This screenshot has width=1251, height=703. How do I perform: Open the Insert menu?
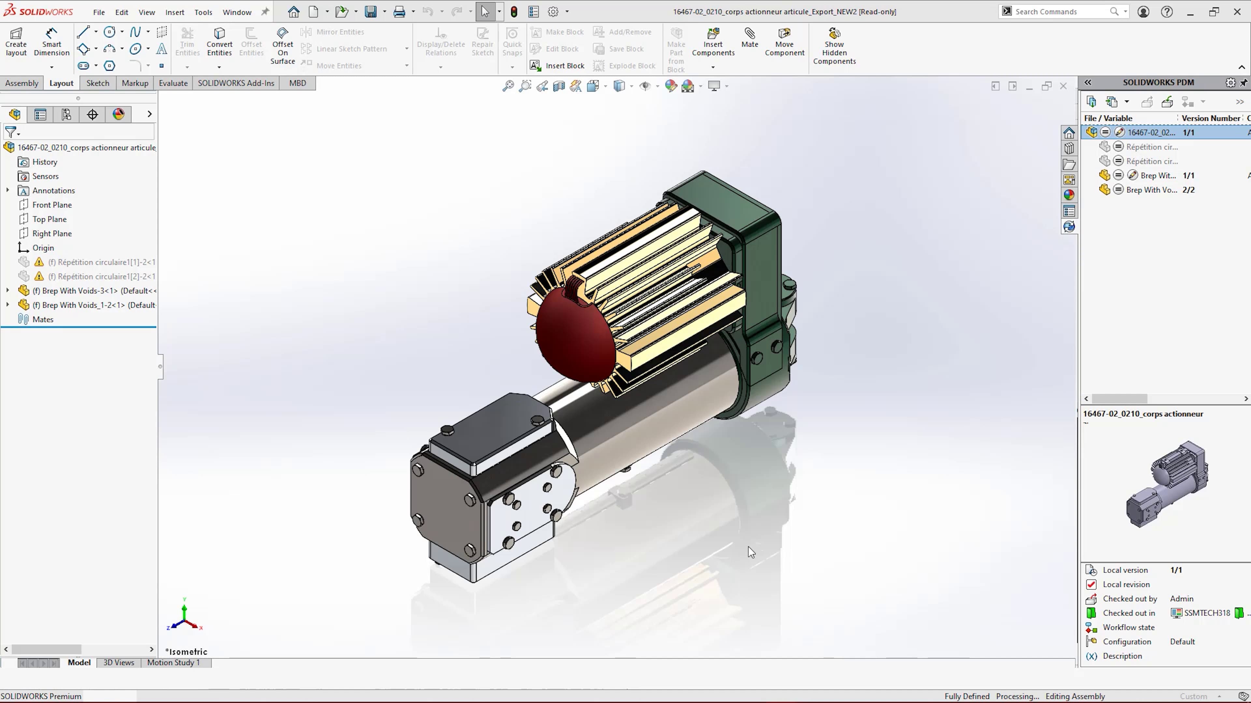point(174,12)
